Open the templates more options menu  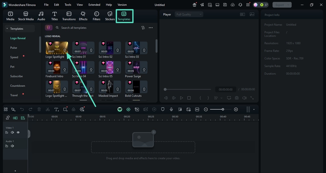pos(151,28)
